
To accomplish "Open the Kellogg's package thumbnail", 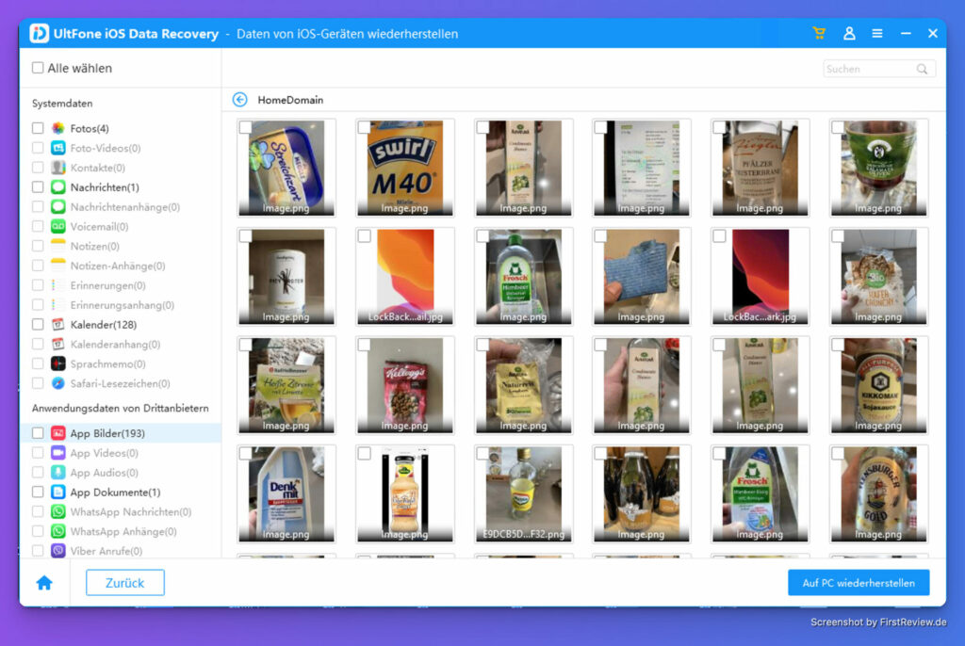I will (x=405, y=385).
